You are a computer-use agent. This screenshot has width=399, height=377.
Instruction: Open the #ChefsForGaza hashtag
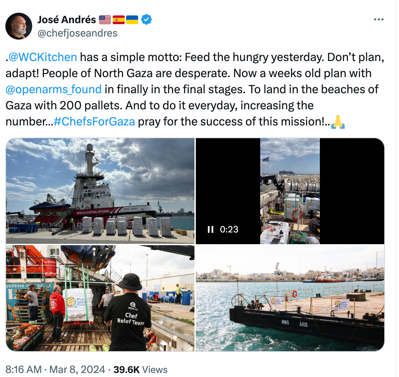(x=94, y=121)
